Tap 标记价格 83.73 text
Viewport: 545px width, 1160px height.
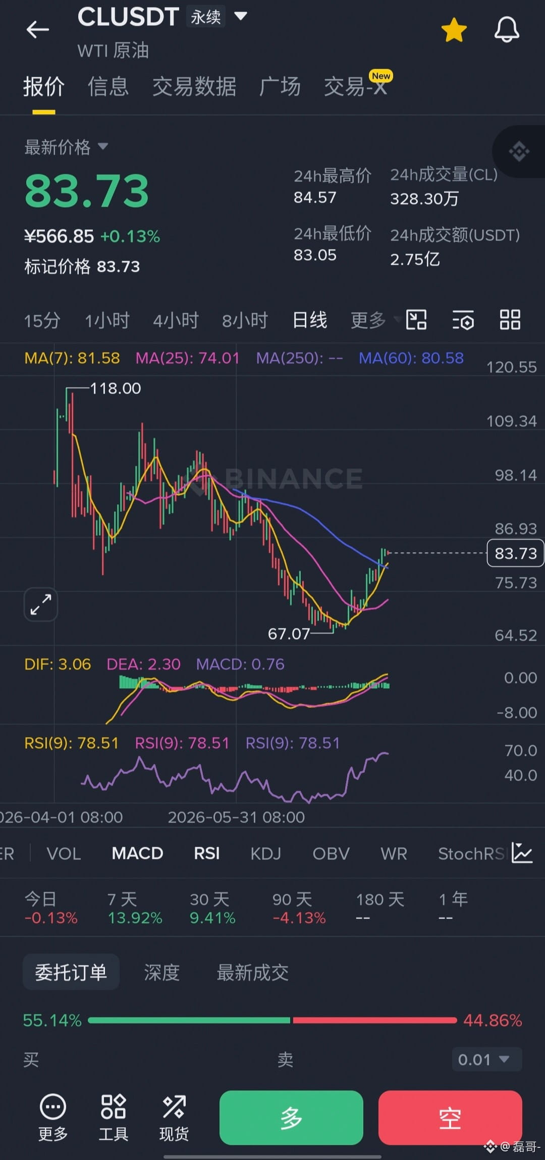(82, 267)
